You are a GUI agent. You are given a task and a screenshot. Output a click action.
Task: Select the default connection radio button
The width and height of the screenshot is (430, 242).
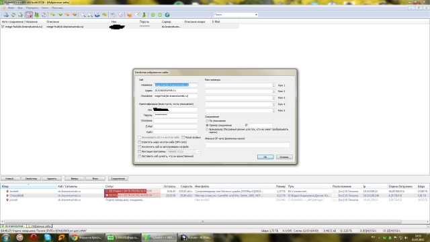(208, 121)
